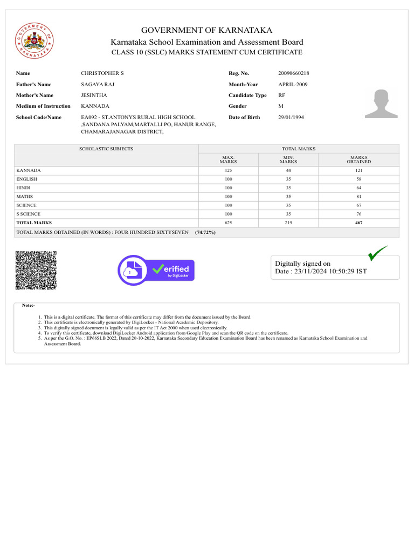The width and height of the screenshot is (414, 552).
Task: Click the green checkmark above the signature box
Action: click(378, 253)
